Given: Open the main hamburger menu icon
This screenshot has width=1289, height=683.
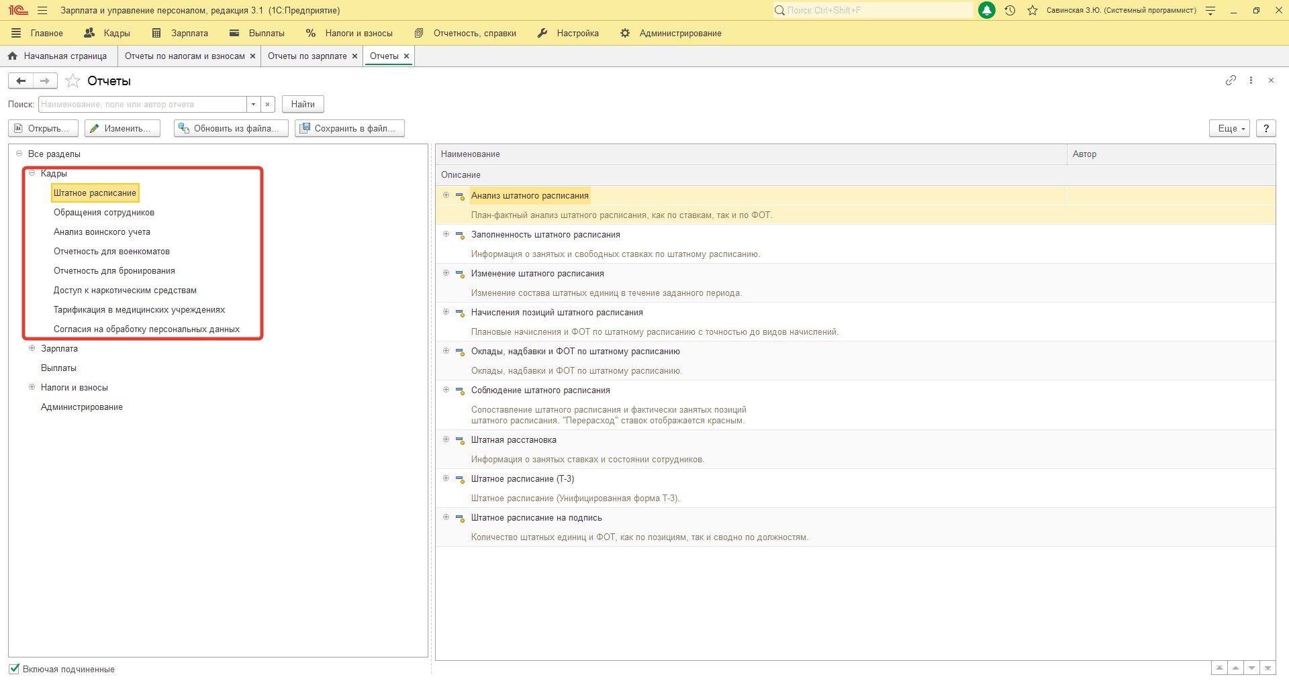Looking at the screenshot, I should click(42, 11).
